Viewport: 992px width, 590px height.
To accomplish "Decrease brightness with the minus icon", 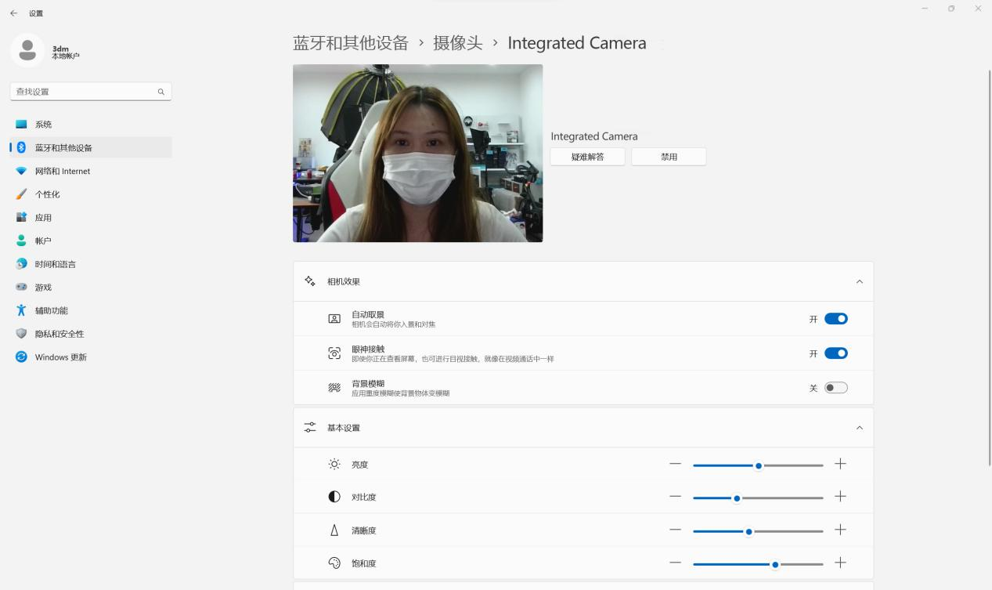I will pyautogui.click(x=675, y=464).
